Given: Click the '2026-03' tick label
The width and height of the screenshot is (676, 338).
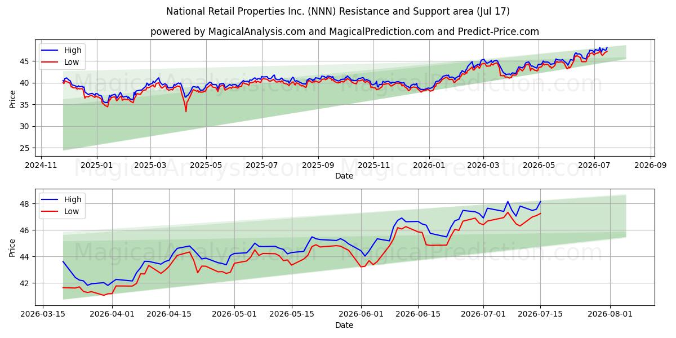Looking at the screenshot, I should (483, 165).
